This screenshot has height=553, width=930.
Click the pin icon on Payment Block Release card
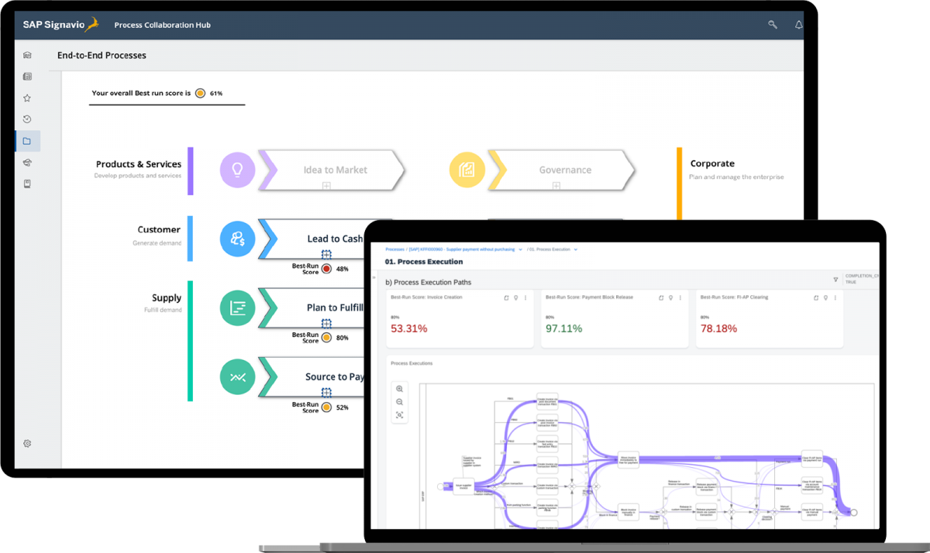pos(670,297)
